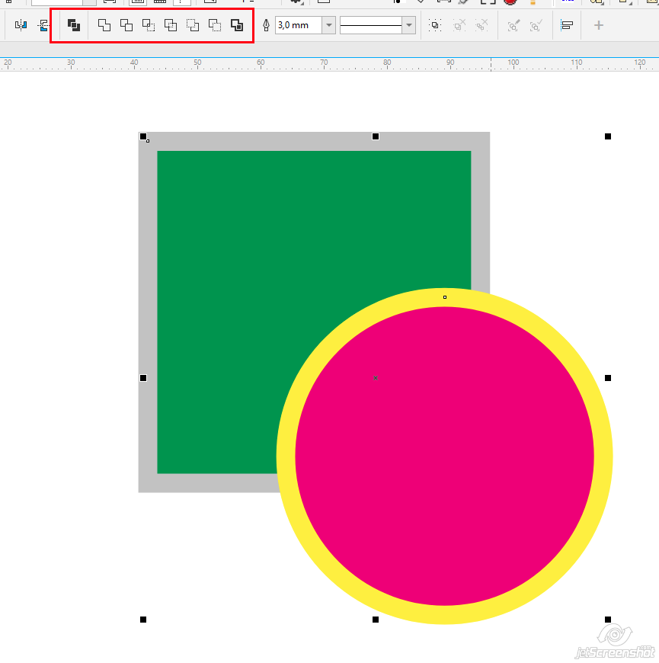
Task: Click the small node atop the circle
Action: tap(445, 297)
